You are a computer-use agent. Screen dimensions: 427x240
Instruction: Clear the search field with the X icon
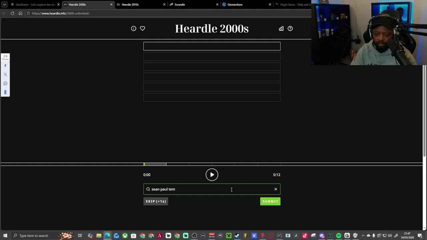pyautogui.click(x=276, y=189)
